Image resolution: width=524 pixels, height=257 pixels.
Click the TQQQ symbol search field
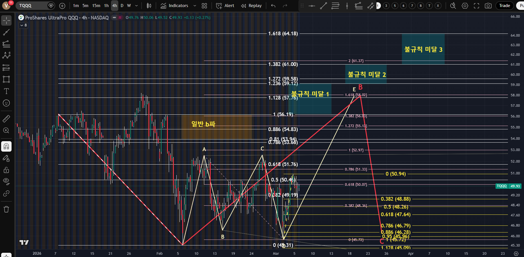(31, 6)
